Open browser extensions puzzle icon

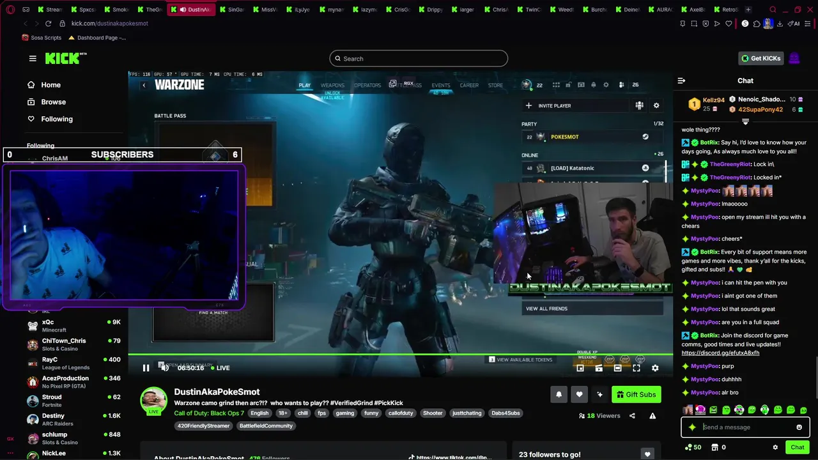click(757, 24)
